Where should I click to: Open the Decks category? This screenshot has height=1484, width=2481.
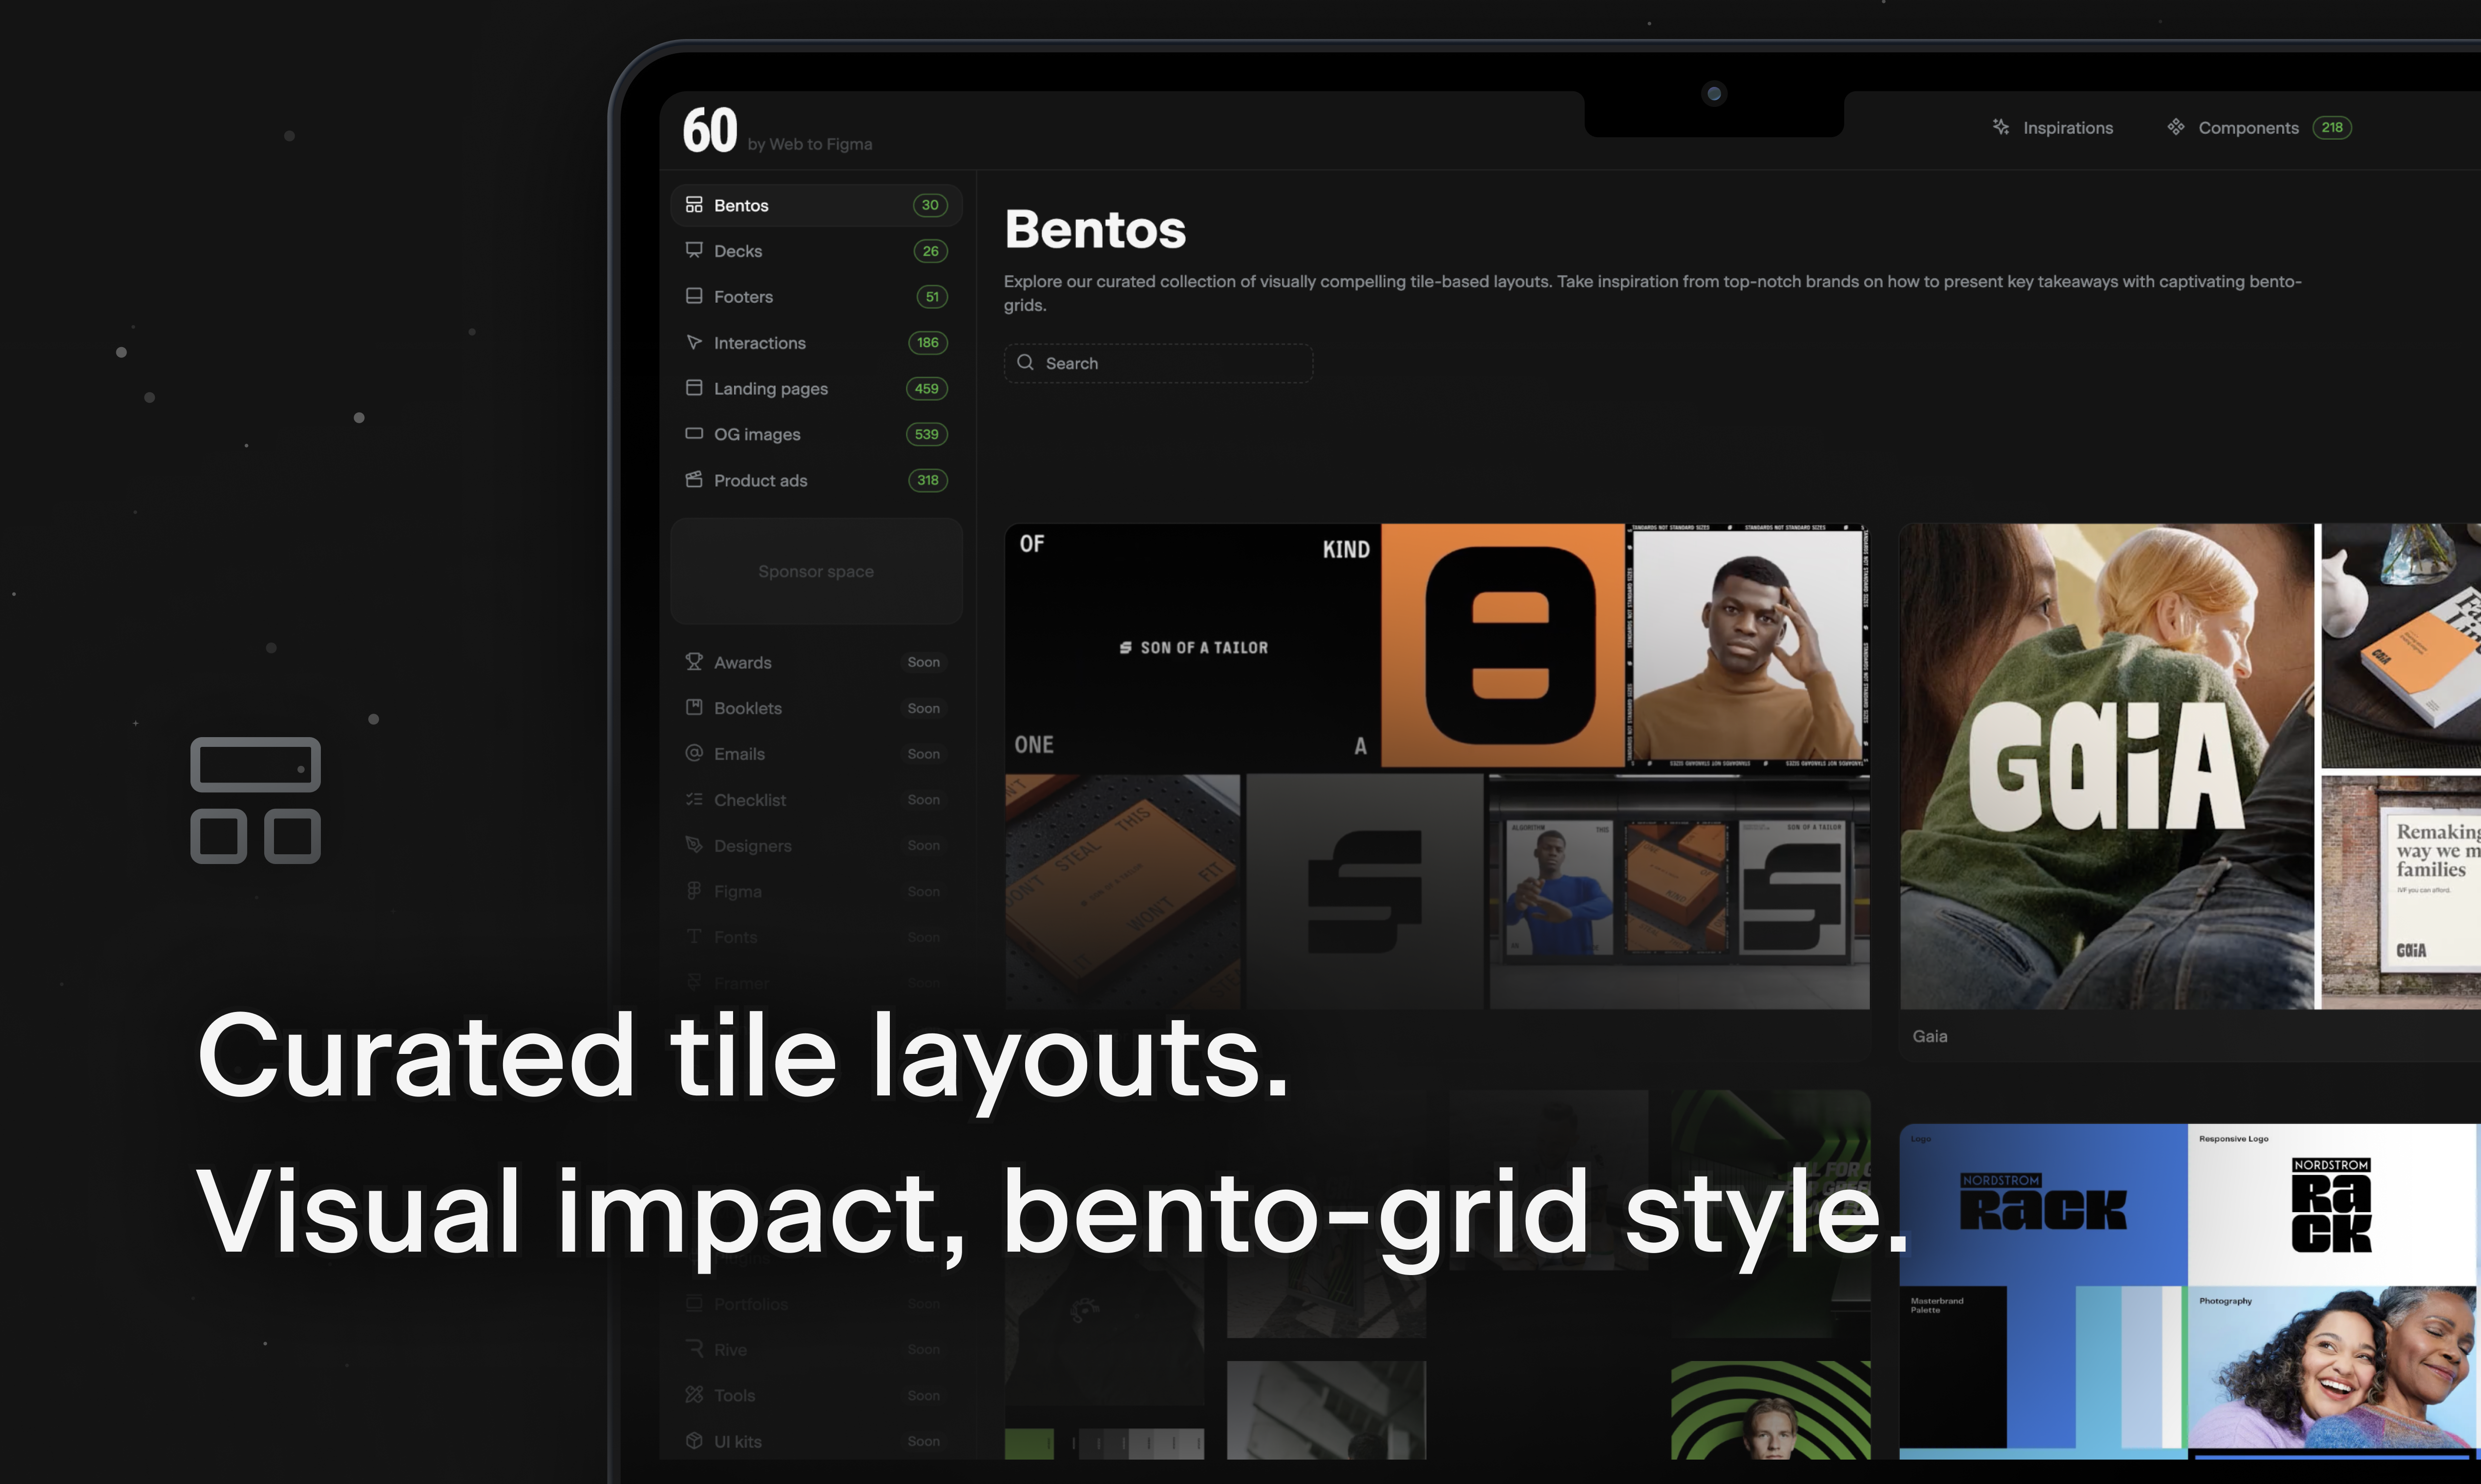[815, 251]
